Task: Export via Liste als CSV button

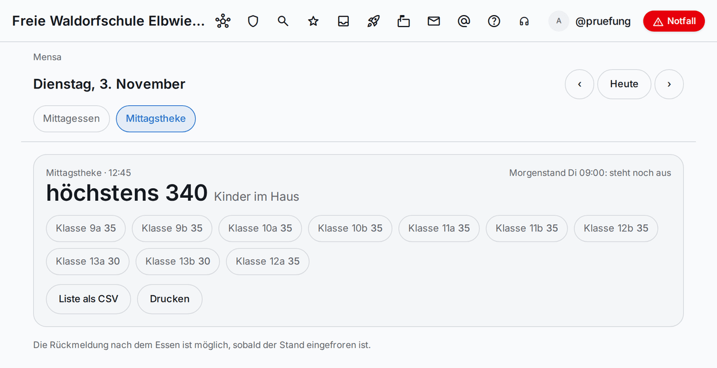Action: click(x=88, y=299)
